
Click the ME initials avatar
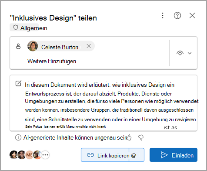pos(29,155)
